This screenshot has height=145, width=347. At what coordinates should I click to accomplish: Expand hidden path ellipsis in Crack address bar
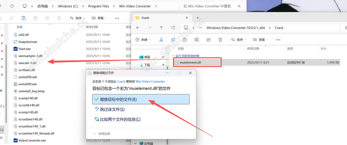(200, 28)
